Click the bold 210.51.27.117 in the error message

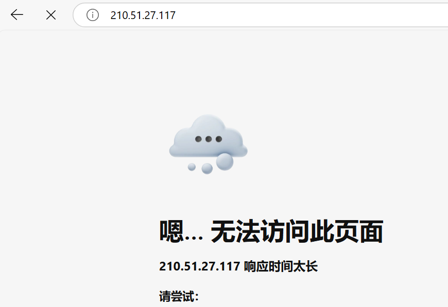(199, 266)
